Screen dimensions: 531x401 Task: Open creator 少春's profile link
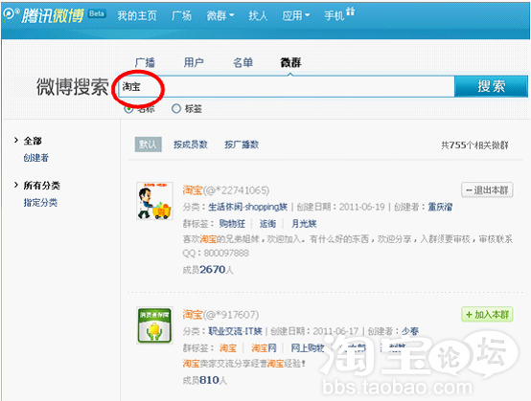tap(410, 331)
